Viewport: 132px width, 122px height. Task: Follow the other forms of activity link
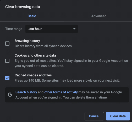[x=61, y=92]
